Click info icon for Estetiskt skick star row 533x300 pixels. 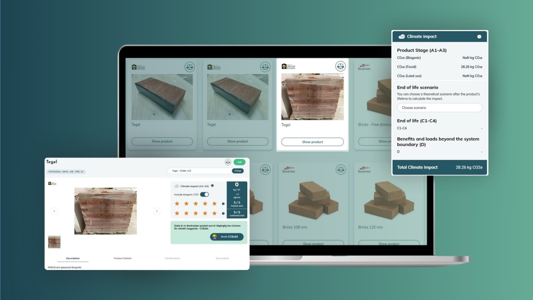coord(223,204)
